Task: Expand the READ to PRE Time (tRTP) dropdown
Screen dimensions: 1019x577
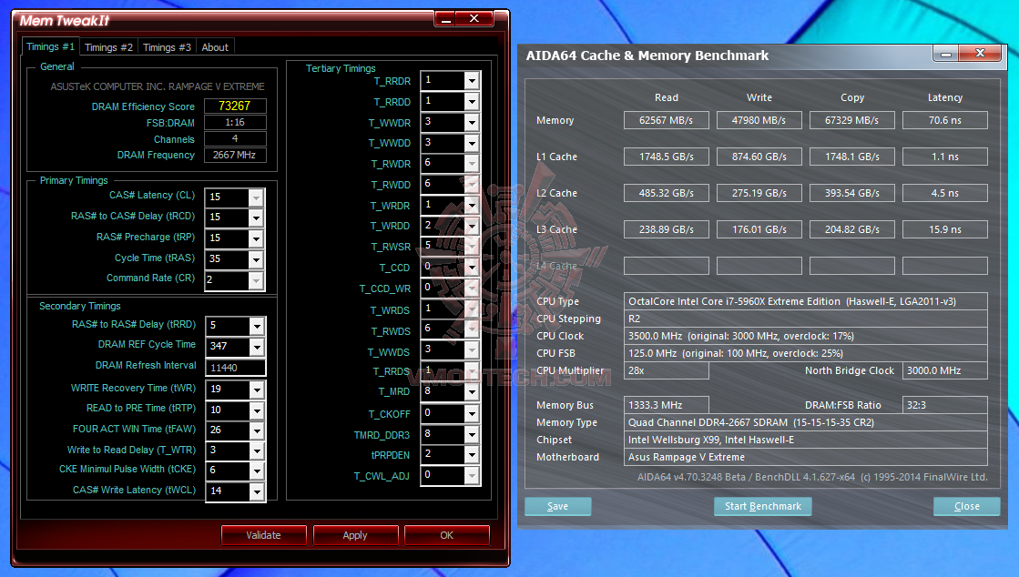Action: pyautogui.click(x=257, y=410)
